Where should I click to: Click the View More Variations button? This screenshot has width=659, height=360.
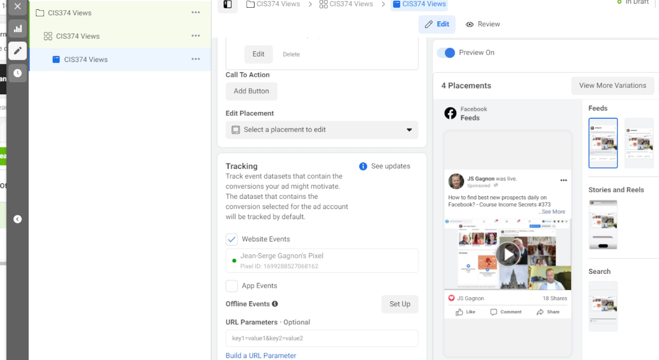613,86
